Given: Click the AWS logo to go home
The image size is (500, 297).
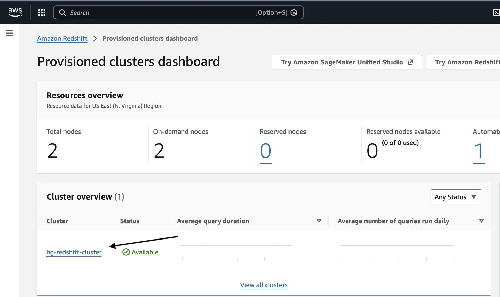Looking at the screenshot, I should (x=15, y=12).
